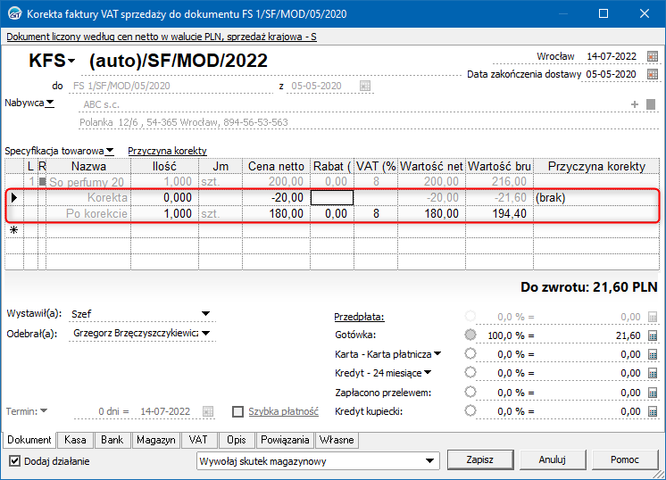Viewport: 666px width, 480px height.
Task: Open calendar next to source date 05-05-2020
Action: pyautogui.click(x=365, y=86)
